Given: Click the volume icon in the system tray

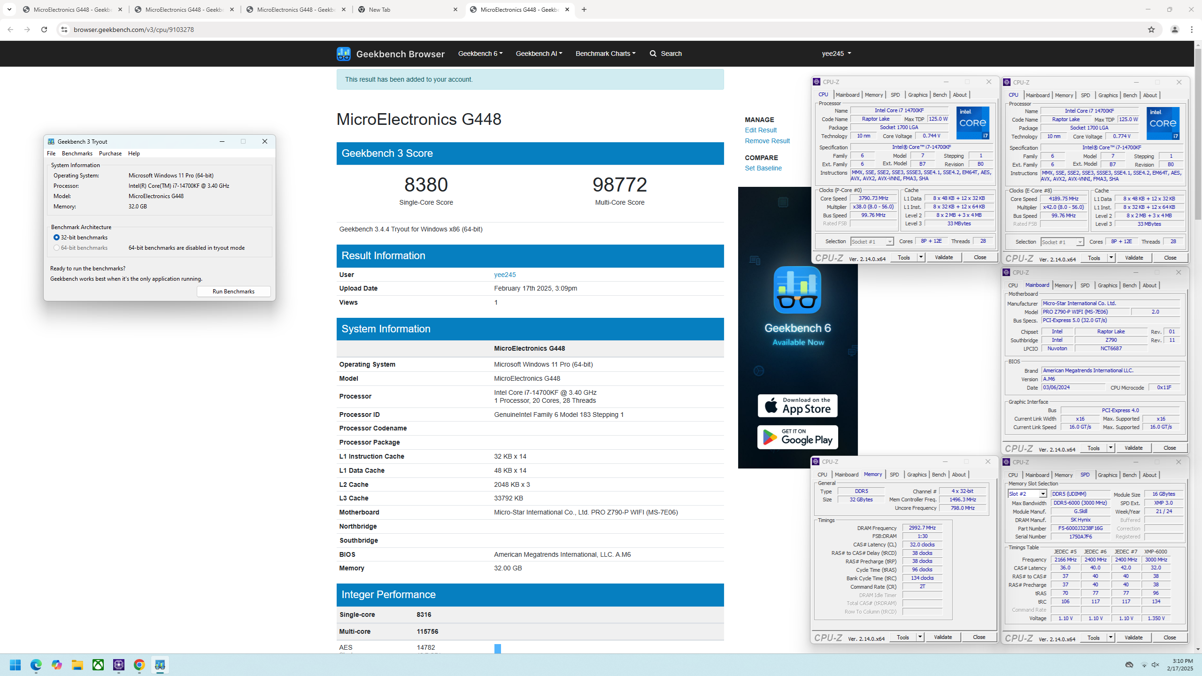Looking at the screenshot, I should coord(1156,665).
